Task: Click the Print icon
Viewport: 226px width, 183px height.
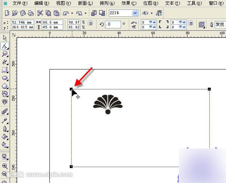Action: pos(31,13)
